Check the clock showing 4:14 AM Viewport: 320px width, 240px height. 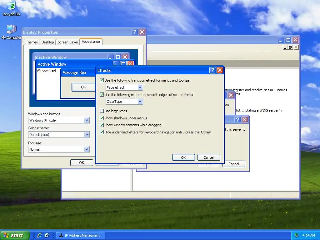click(x=308, y=235)
